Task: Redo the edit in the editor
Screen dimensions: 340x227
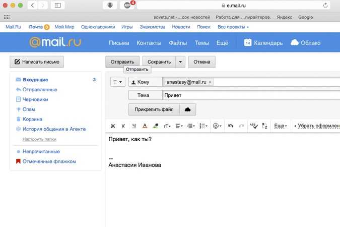Action: pyautogui.click(x=241, y=126)
